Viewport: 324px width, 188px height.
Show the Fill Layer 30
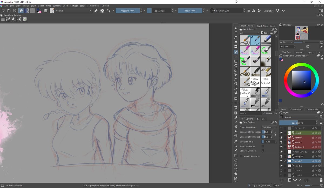point(281,128)
